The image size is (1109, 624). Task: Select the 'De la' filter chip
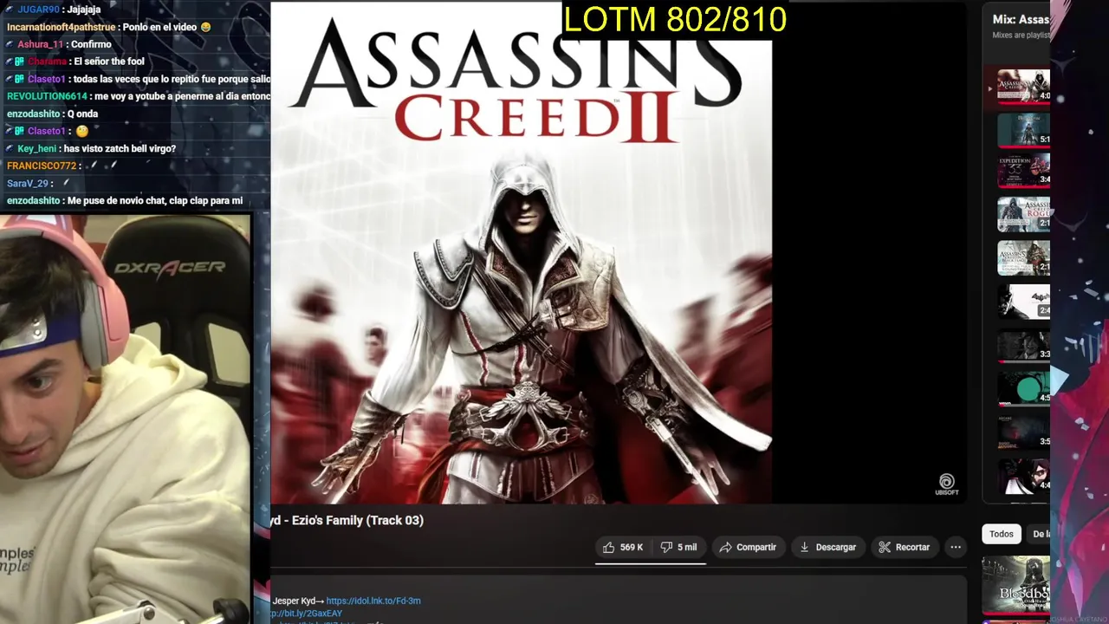[x=1041, y=534]
